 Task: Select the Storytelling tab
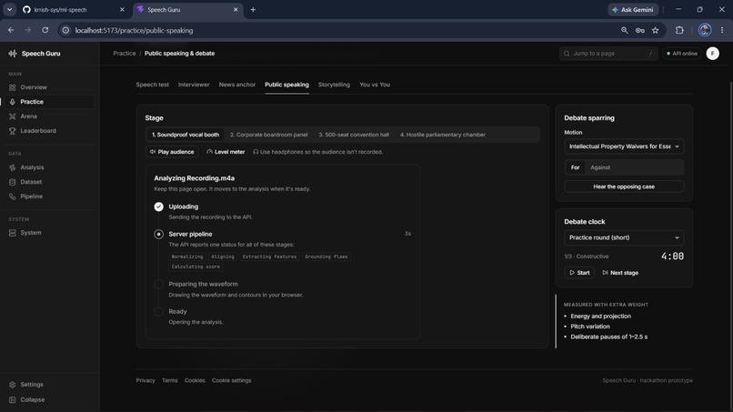click(334, 85)
